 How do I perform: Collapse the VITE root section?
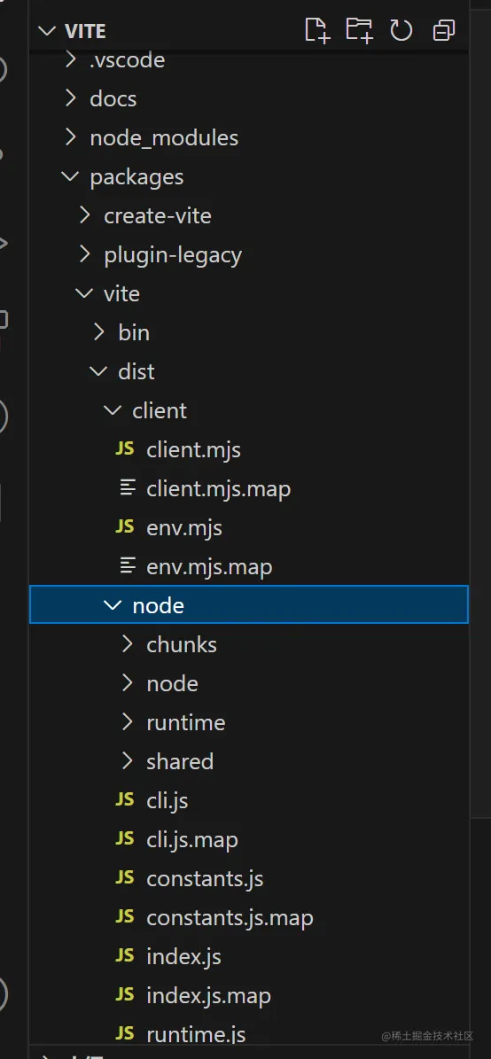46,30
